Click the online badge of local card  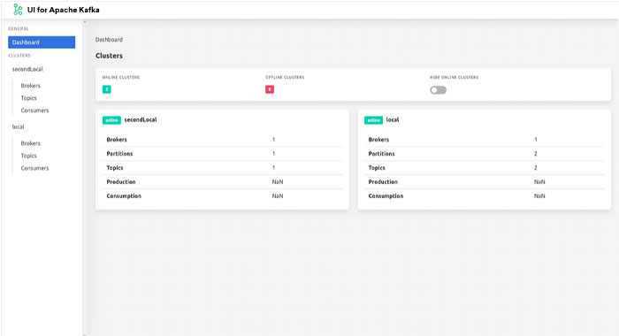click(373, 120)
